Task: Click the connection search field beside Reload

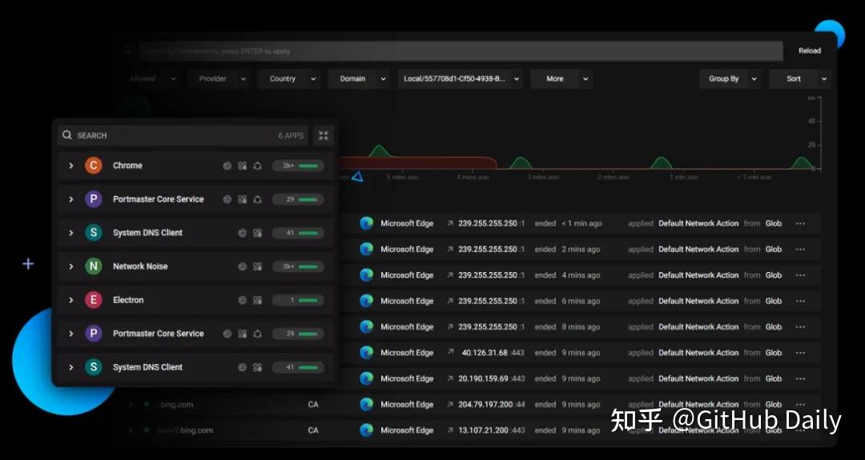Action: (461, 51)
